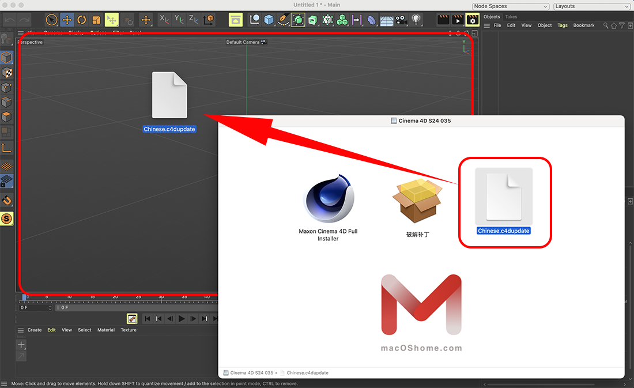Activate the Move tool

coord(67,20)
